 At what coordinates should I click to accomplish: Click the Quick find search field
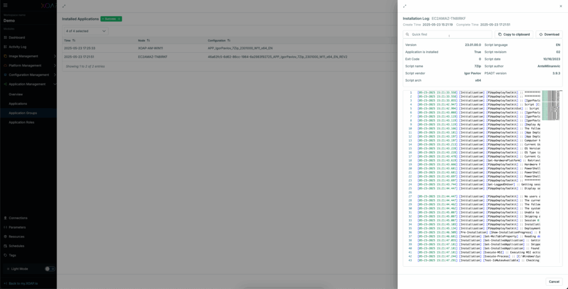pyautogui.click(x=448, y=34)
